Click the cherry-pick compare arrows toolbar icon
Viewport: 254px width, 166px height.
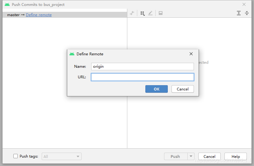[x=132, y=13]
